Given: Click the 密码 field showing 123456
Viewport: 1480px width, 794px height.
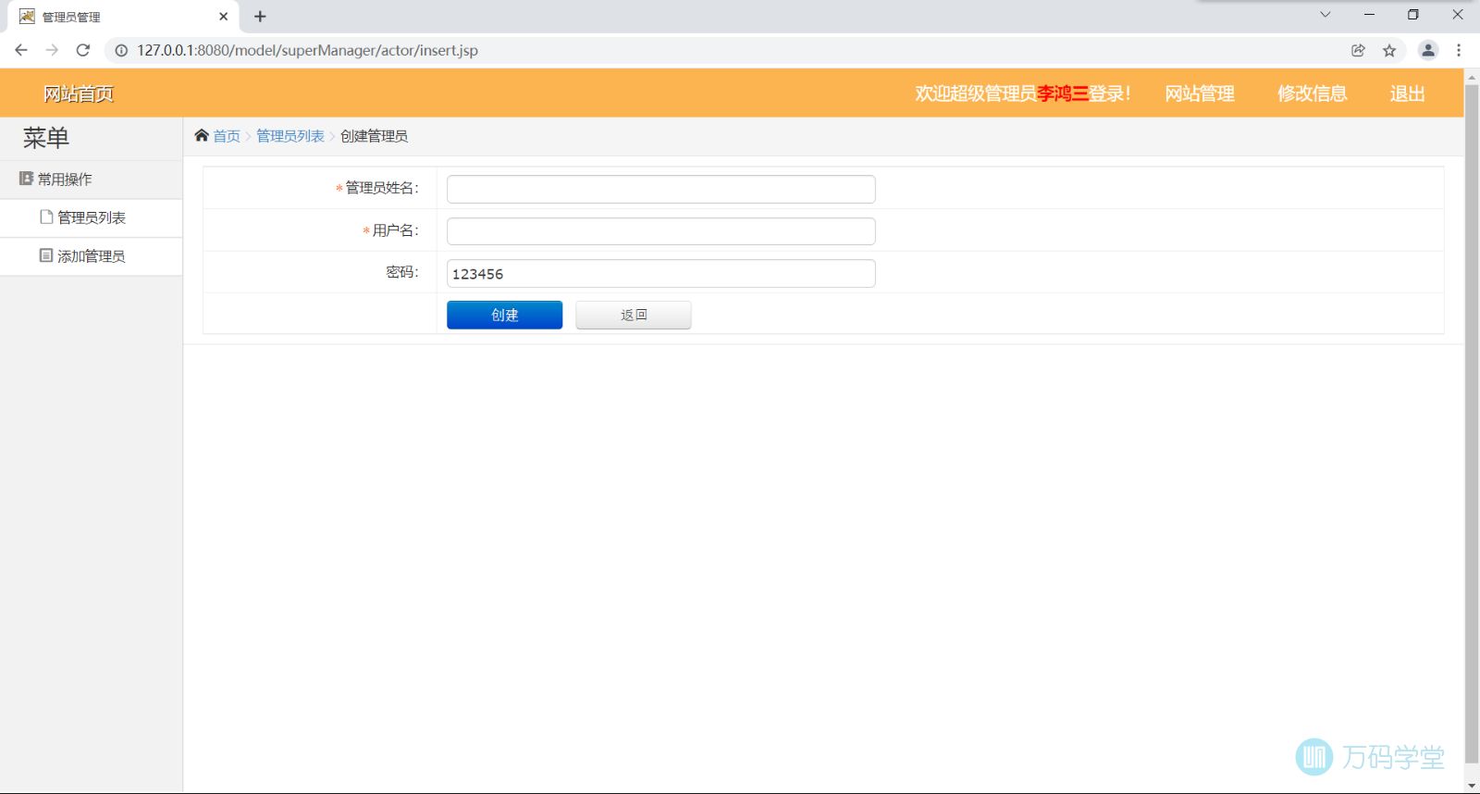Looking at the screenshot, I should point(660,274).
